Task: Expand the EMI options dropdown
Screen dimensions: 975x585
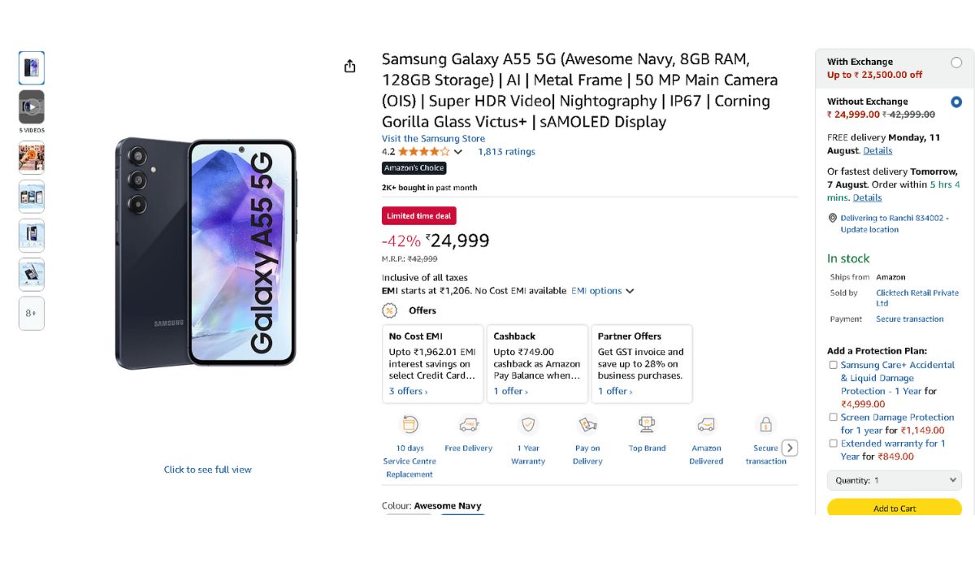Action: pyautogui.click(x=602, y=291)
